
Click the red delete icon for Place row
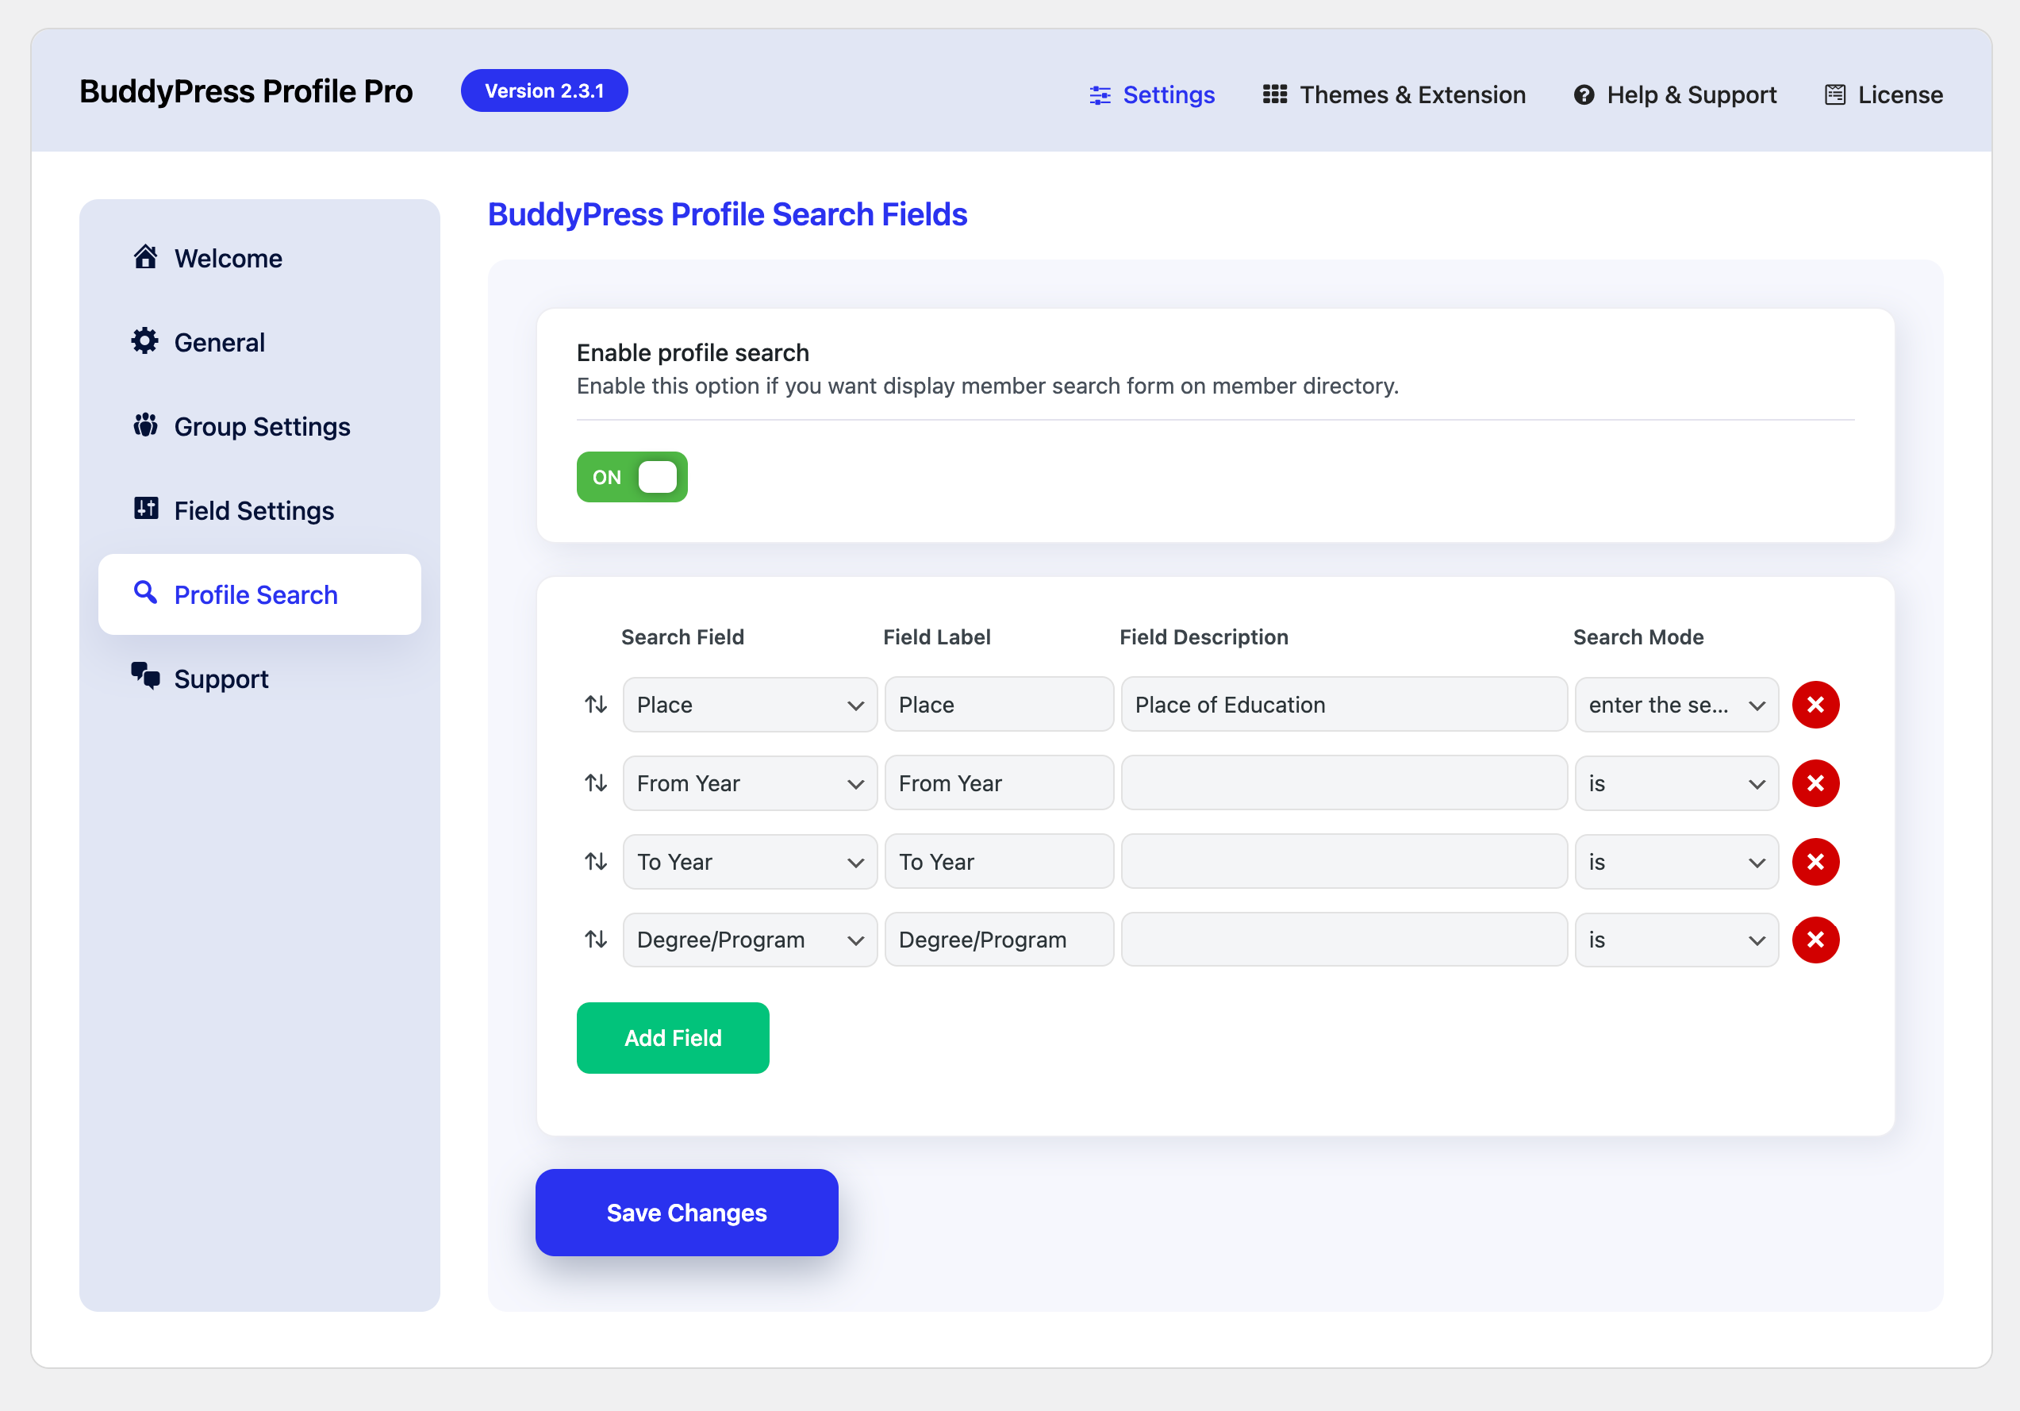click(x=1815, y=704)
